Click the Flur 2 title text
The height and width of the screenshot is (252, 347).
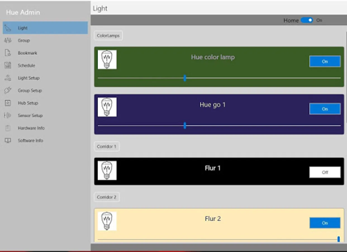point(213,219)
